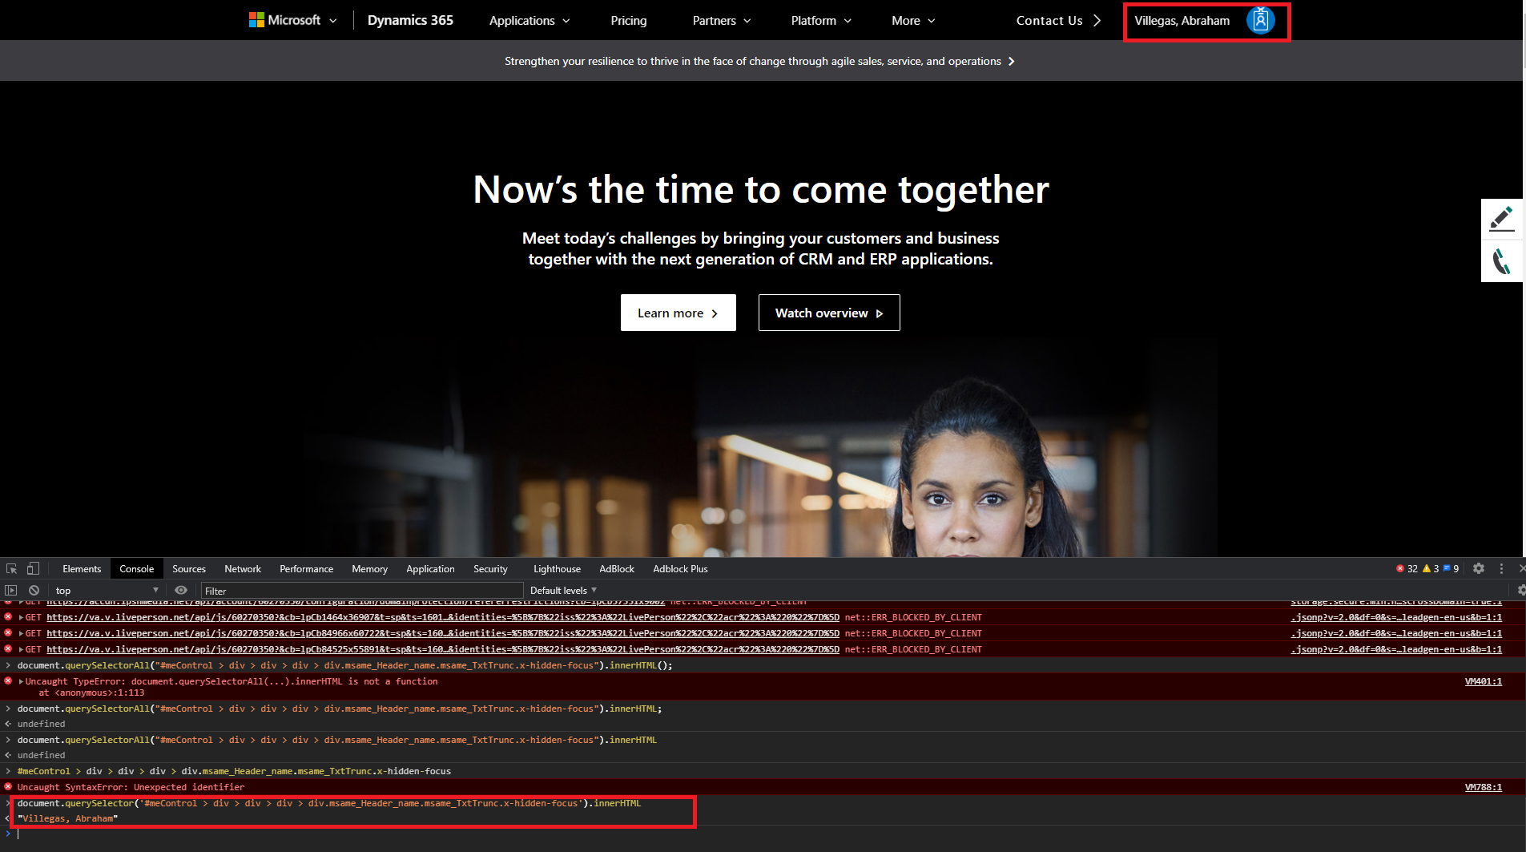Open the AdBlock tab

click(617, 568)
